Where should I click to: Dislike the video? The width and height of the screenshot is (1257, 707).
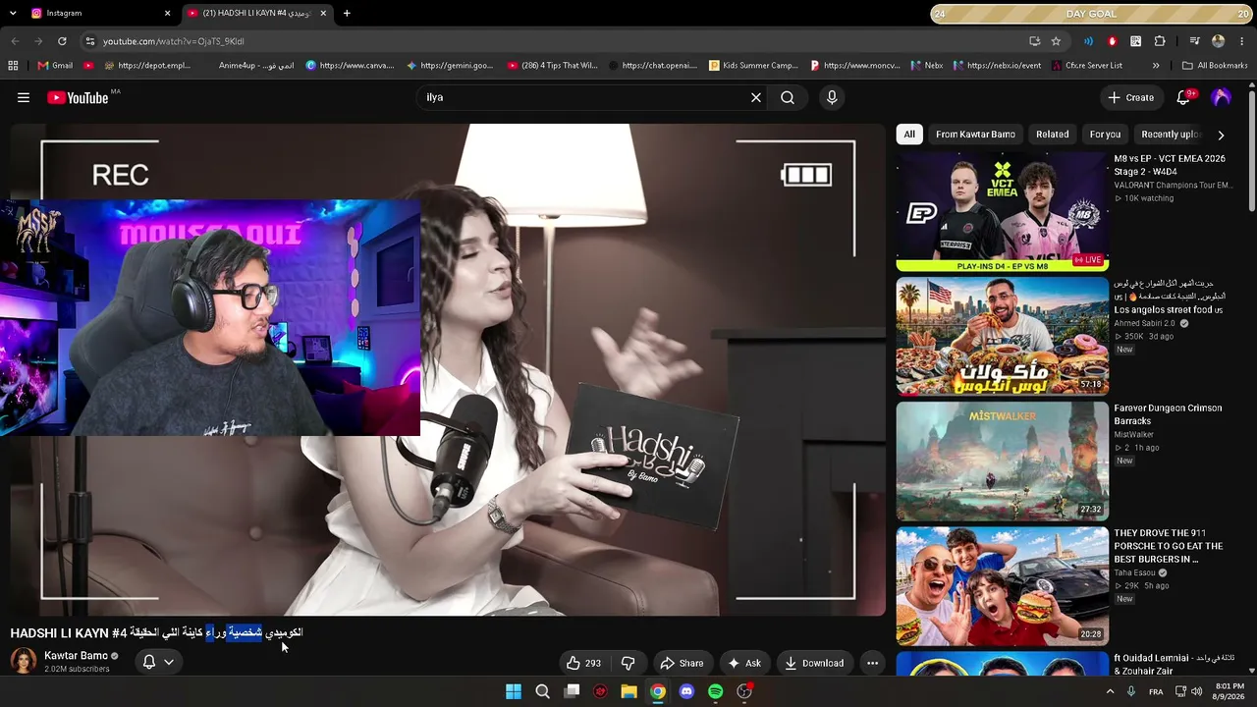coord(628,663)
